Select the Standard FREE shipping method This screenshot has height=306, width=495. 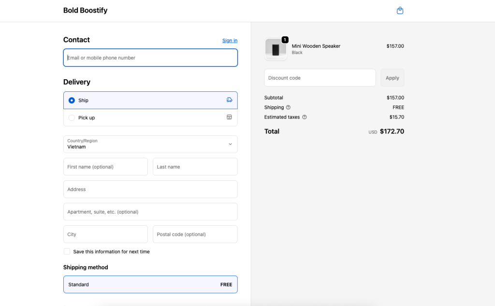tap(150, 284)
